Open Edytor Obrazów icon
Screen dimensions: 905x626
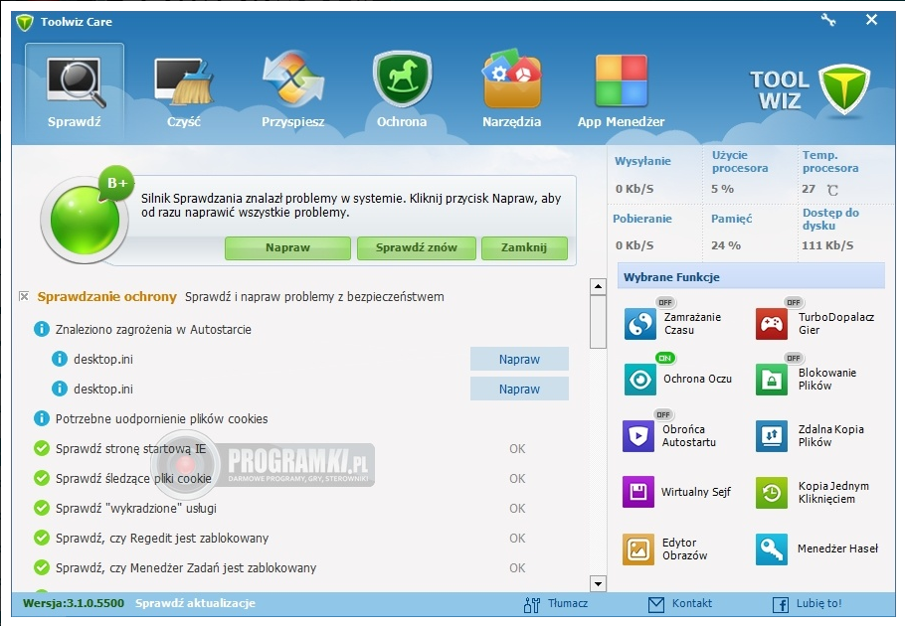(x=638, y=549)
